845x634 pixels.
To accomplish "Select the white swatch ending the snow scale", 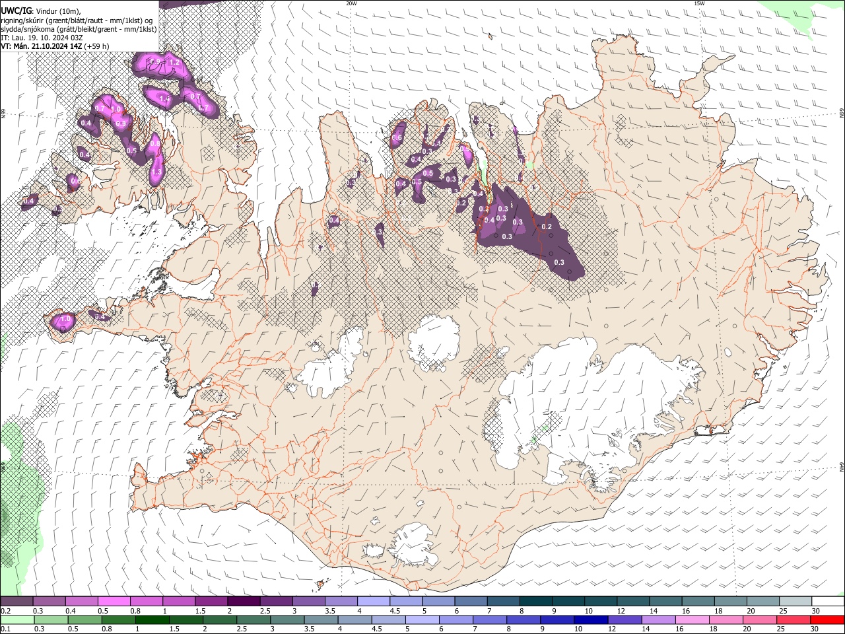I will [x=828, y=602].
